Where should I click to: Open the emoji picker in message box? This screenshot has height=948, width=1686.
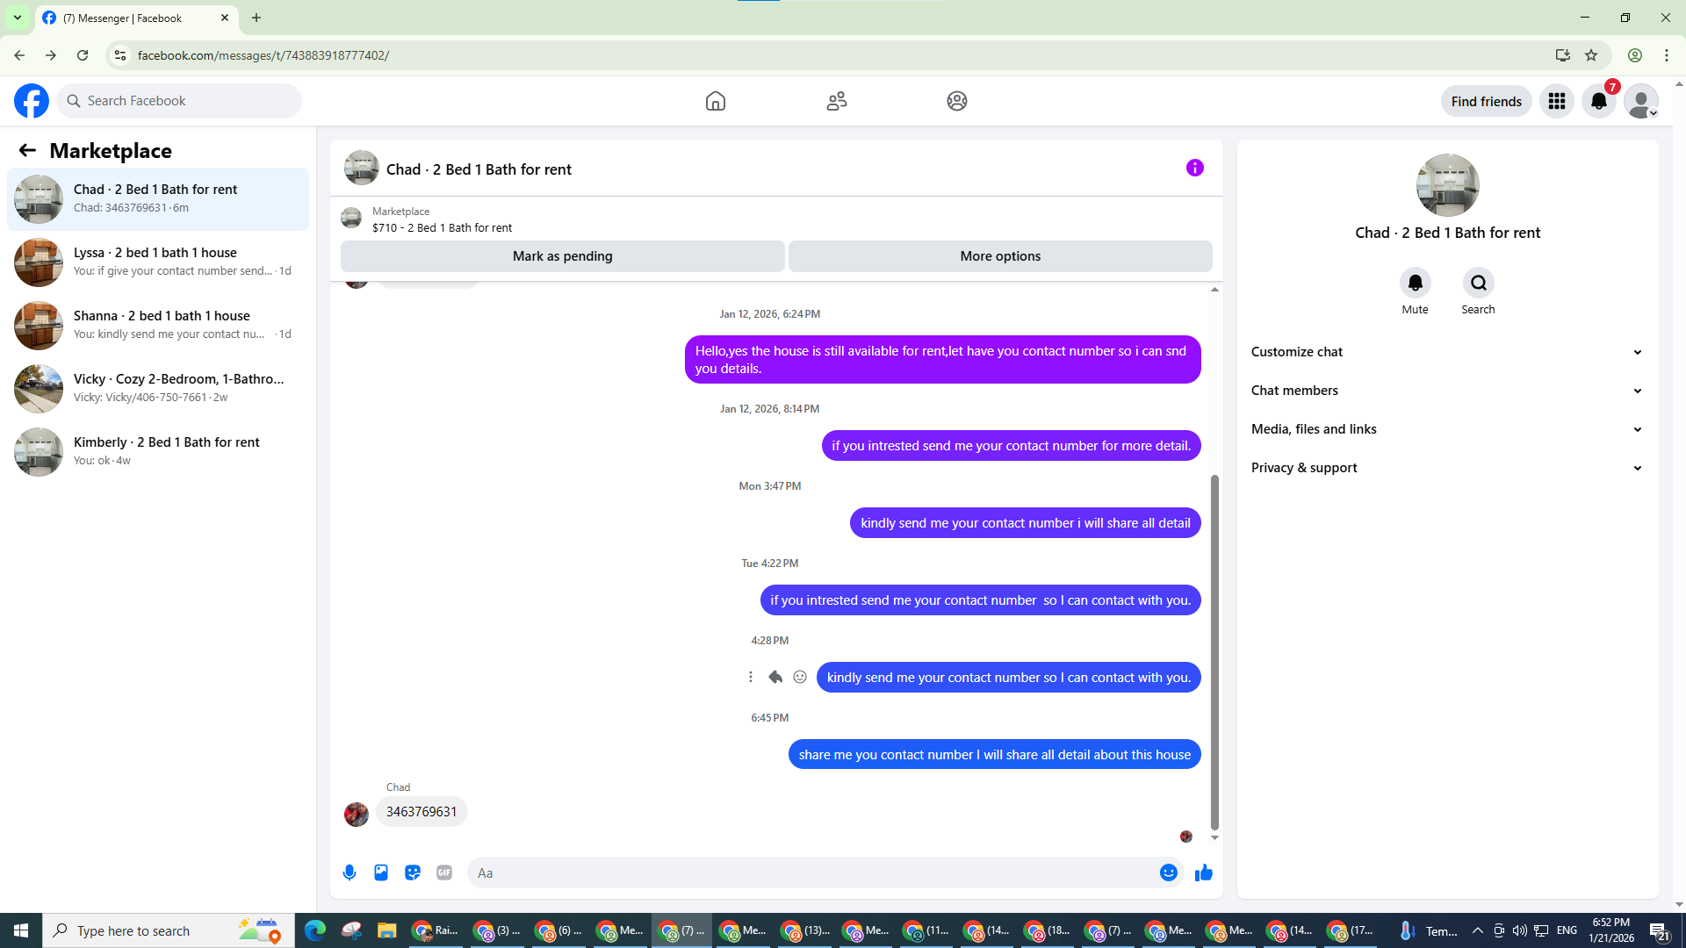1168,873
